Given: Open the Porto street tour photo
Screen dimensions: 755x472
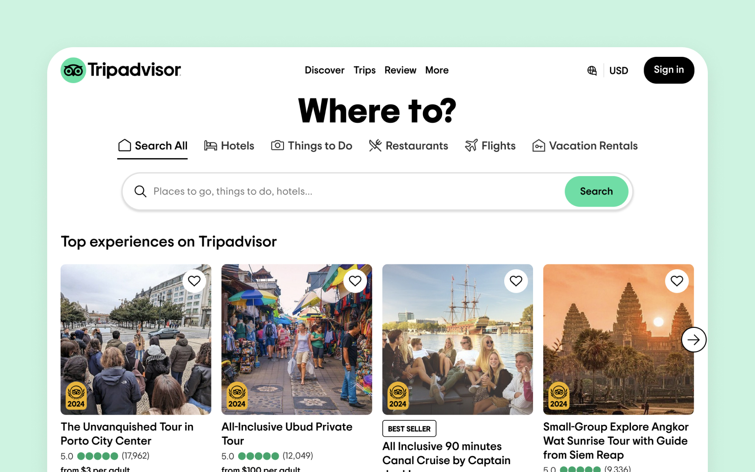Looking at the screenshot, I should (x=136, y=339).
